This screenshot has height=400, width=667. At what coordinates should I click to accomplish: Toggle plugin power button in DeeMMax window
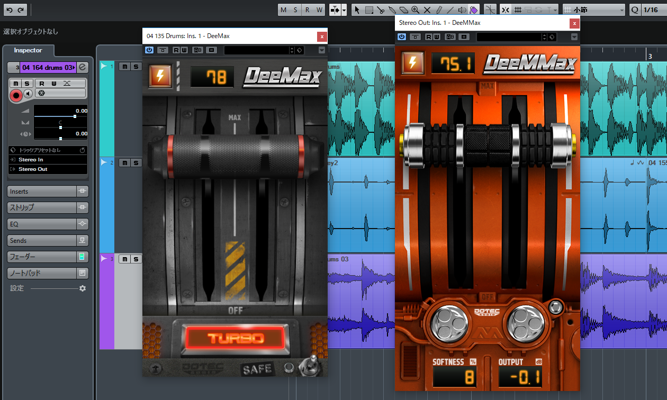coord(402,37)
